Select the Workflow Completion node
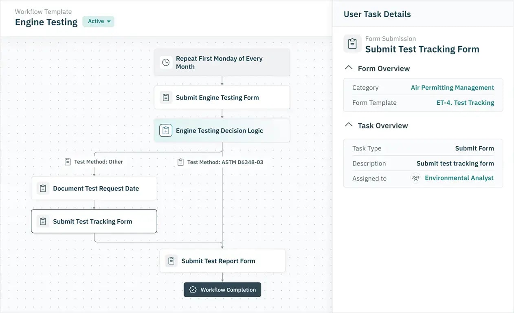Image resolution: width=514 pixels, height=313 pixels. coord(222,290)
